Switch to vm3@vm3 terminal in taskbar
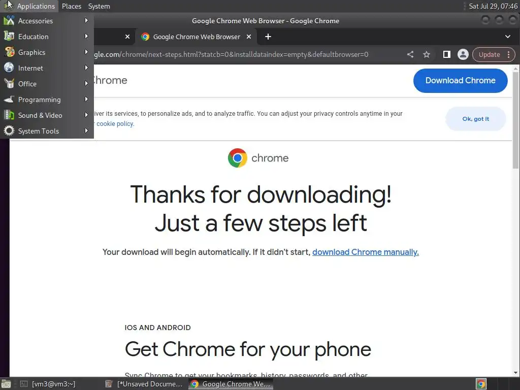 [48, 384]
